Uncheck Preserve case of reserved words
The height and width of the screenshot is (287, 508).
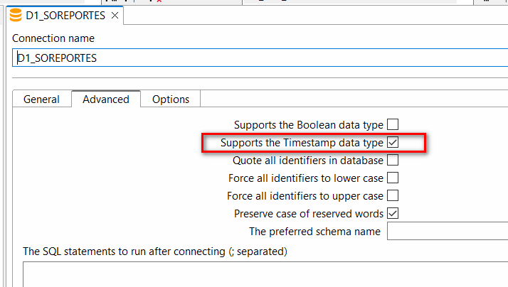[393, 214]
